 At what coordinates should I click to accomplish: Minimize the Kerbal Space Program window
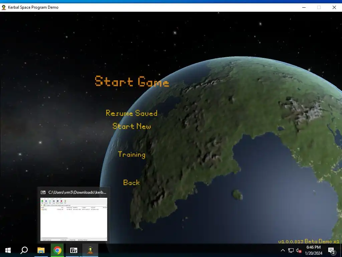coord(304,7)
